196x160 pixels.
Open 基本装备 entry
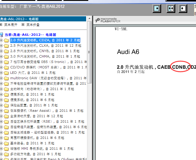click(x=32, y=143)
